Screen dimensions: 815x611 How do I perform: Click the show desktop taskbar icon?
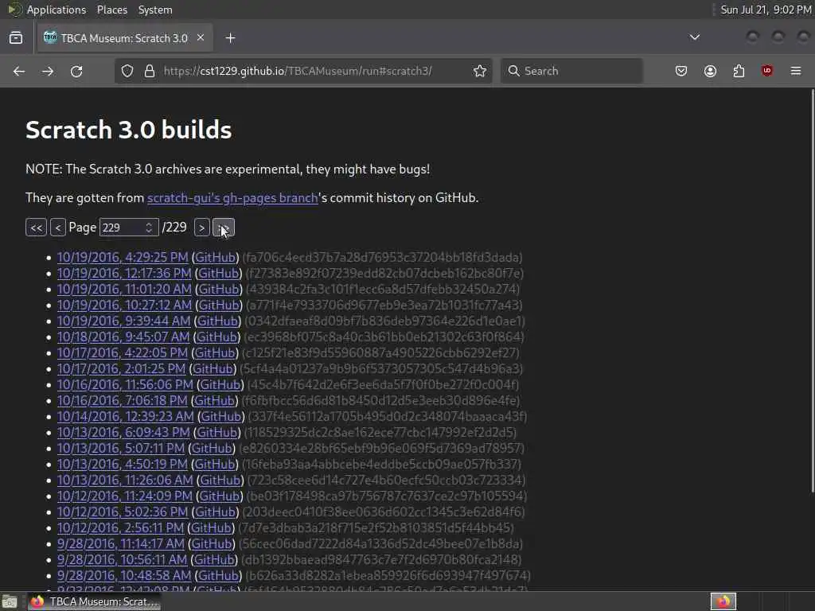coord(10,602)
